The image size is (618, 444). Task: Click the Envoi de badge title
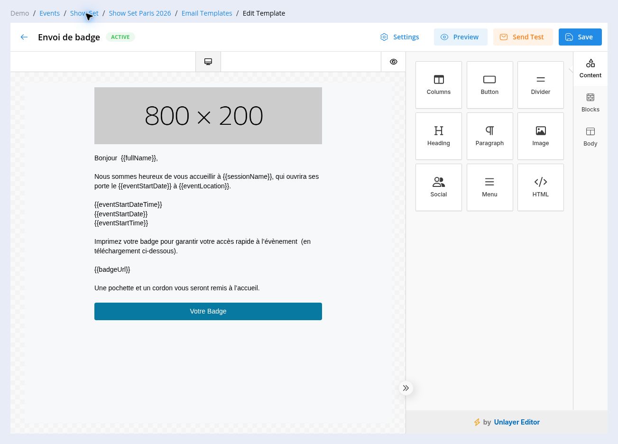point(69,37)
